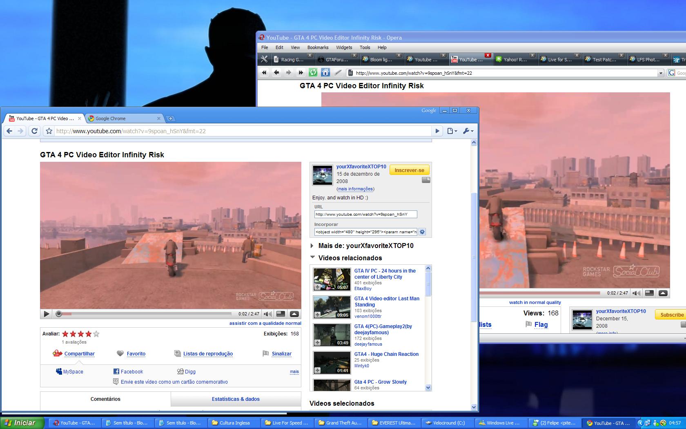
Task: Click Chrome page scrollbar down arrow
Action: click(474, 407)
